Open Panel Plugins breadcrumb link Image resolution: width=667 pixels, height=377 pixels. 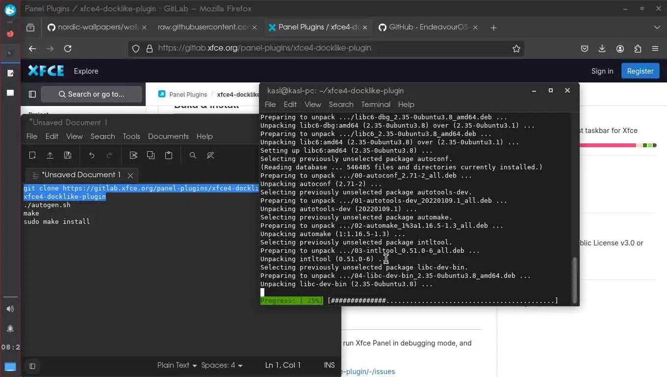[x=188, y=94]
